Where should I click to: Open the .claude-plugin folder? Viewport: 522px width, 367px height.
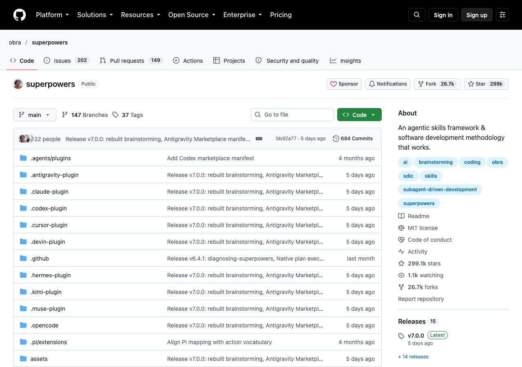pyautogui.click(x=49, y=192)
